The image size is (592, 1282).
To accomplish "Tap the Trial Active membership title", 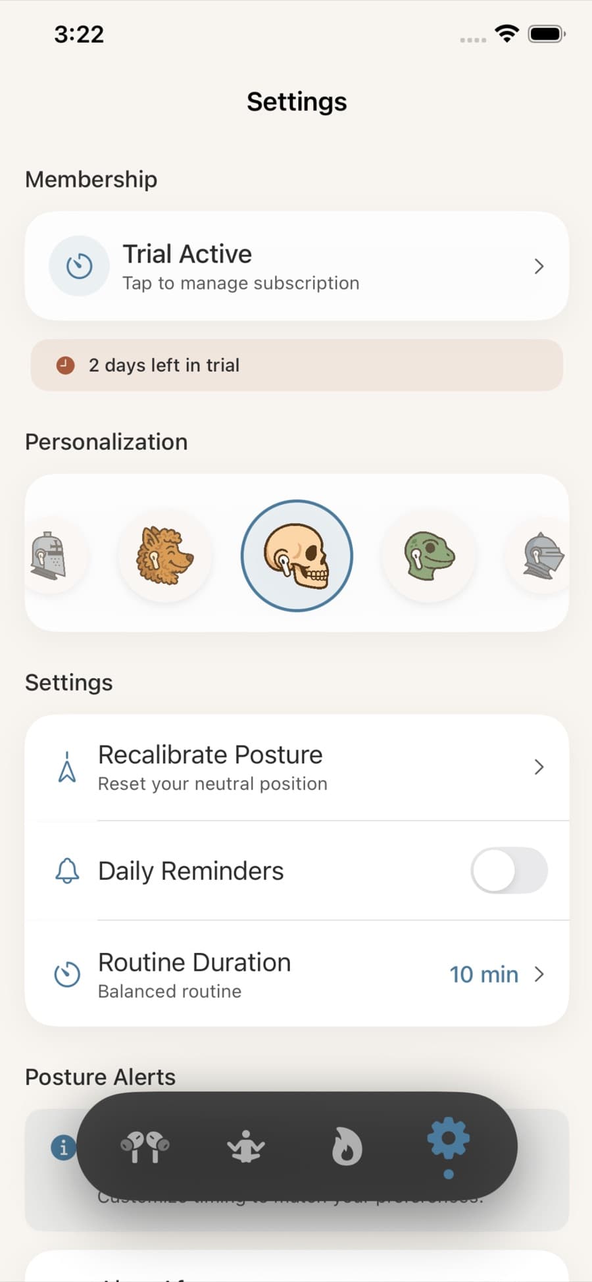I will 187,254.
